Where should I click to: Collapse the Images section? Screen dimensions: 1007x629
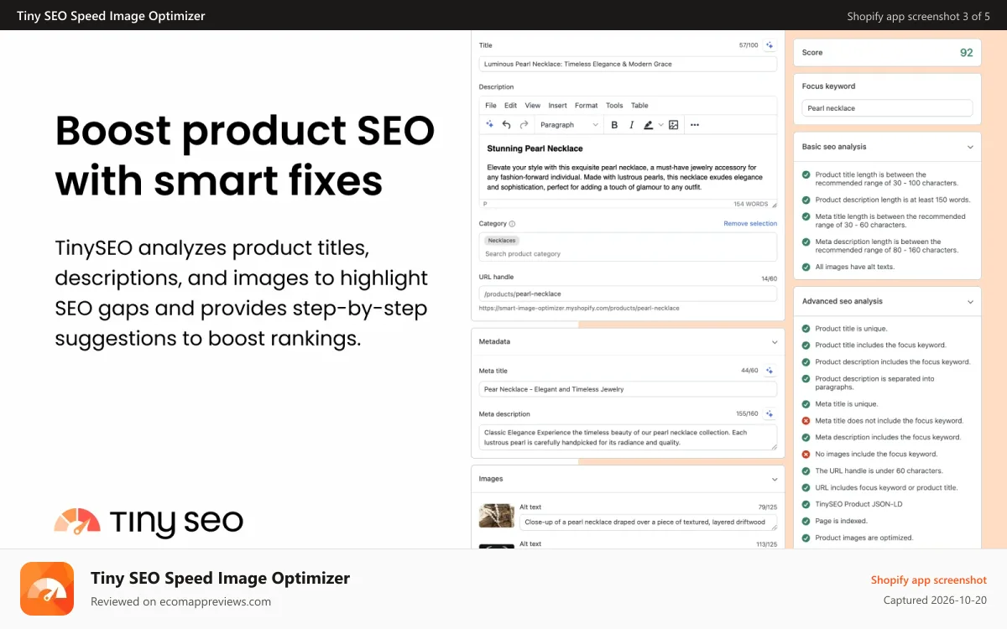(775, 479)
